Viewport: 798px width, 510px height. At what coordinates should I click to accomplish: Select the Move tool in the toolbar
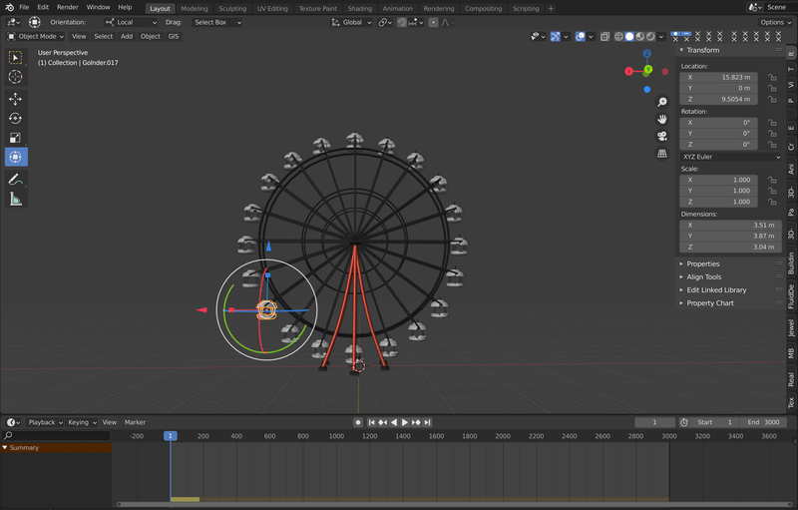(x=15, y=99)
